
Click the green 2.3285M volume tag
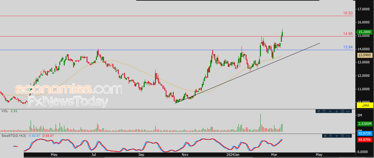click(365, 124)
